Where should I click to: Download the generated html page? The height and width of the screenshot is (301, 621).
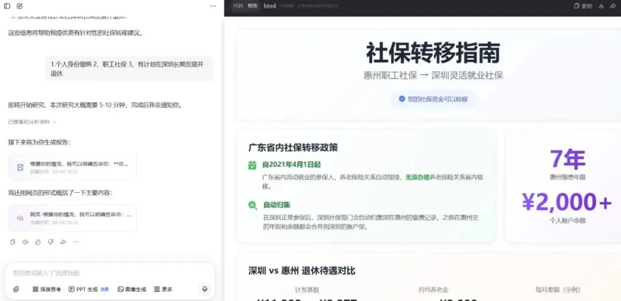point(601,6)
